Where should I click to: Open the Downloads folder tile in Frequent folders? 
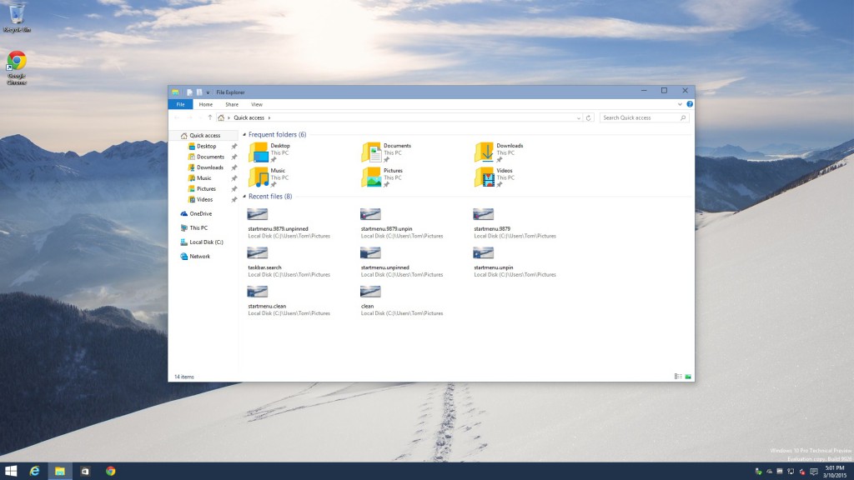point(499,152)
